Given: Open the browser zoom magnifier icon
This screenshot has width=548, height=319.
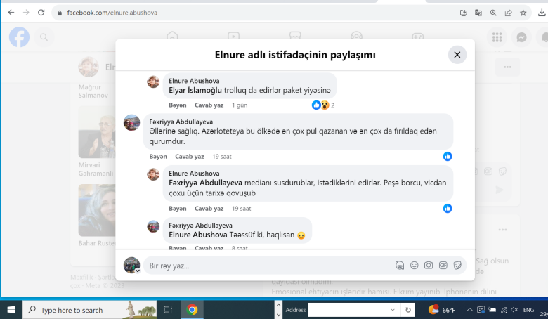Looking at the screenshot, I should pos(493,13).
